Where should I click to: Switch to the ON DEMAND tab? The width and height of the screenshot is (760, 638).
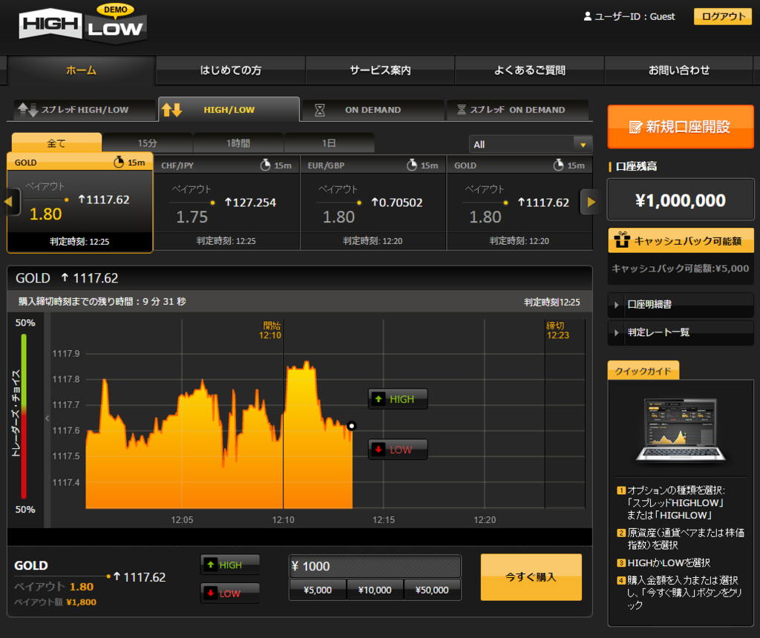click(x=373, y=110)
